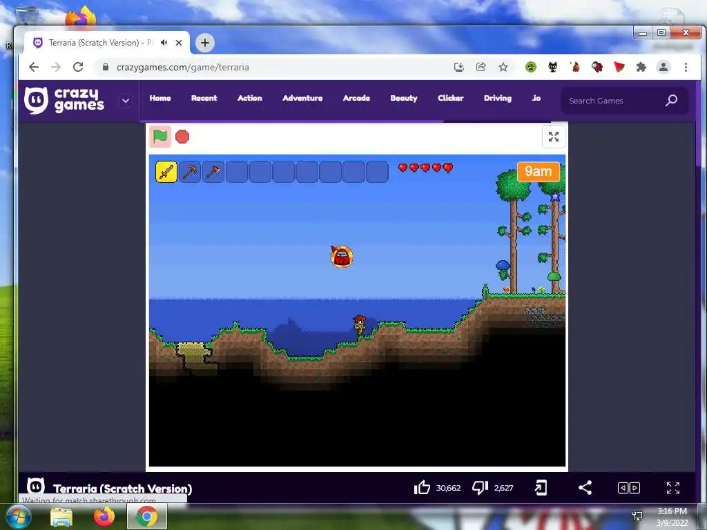Viewport: 707px width, 530px height.
Task: Bookmark this page with the star
Action: tap(503, 67)
